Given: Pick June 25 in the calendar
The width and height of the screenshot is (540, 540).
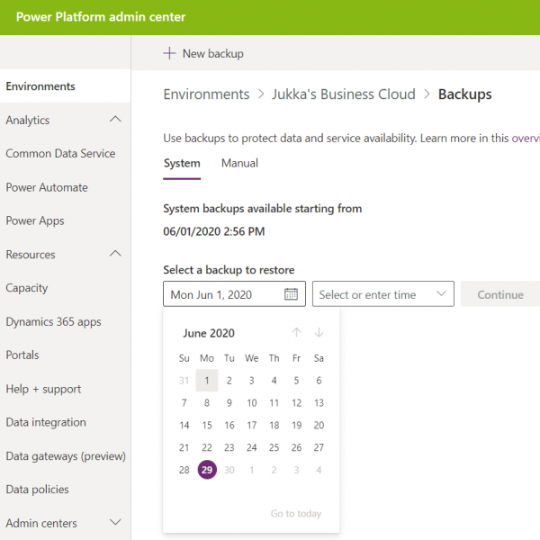Looking at the screenshot, I should 274,447.
